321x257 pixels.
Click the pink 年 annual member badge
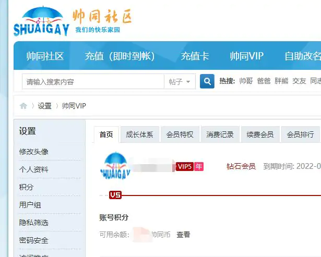(199, 167)
